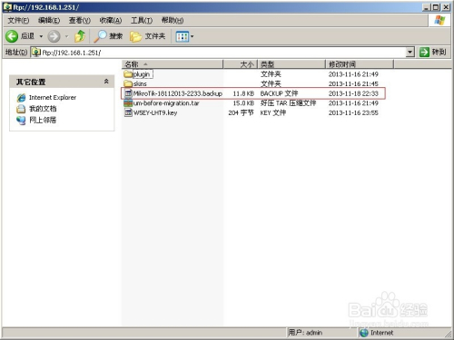The width and height of the screenshot is (454, 340).
Task: Click the grey Forward arrow icon
Action: (x=54, y=36)
